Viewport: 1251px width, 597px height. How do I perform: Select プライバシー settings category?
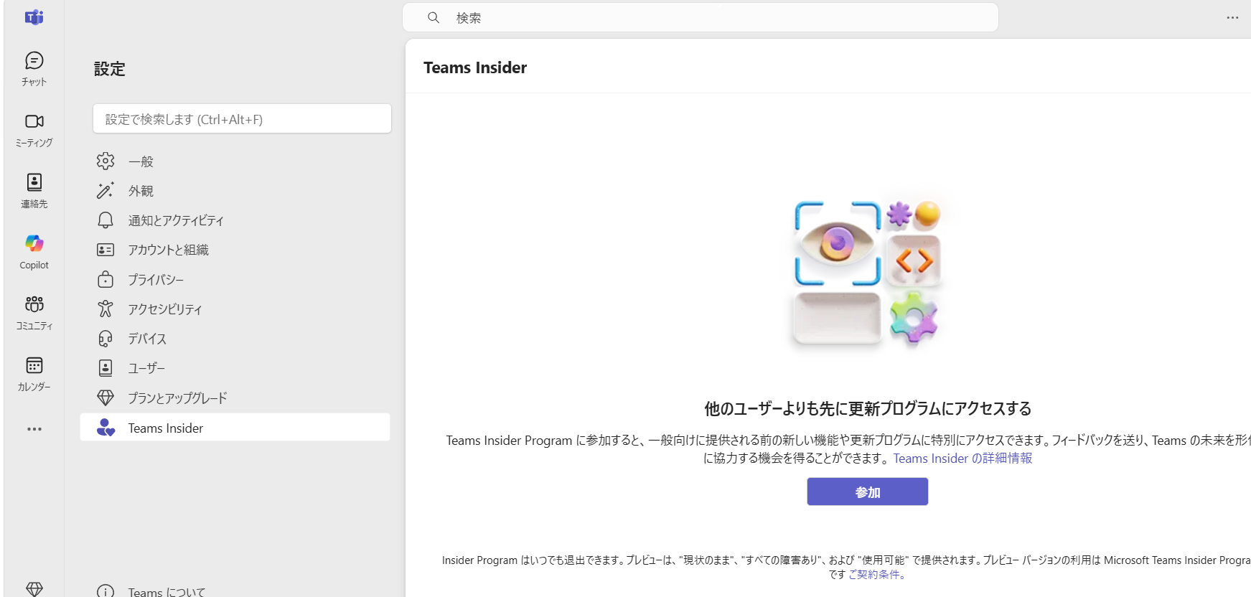pyautogui.click(x=235, y=279)
